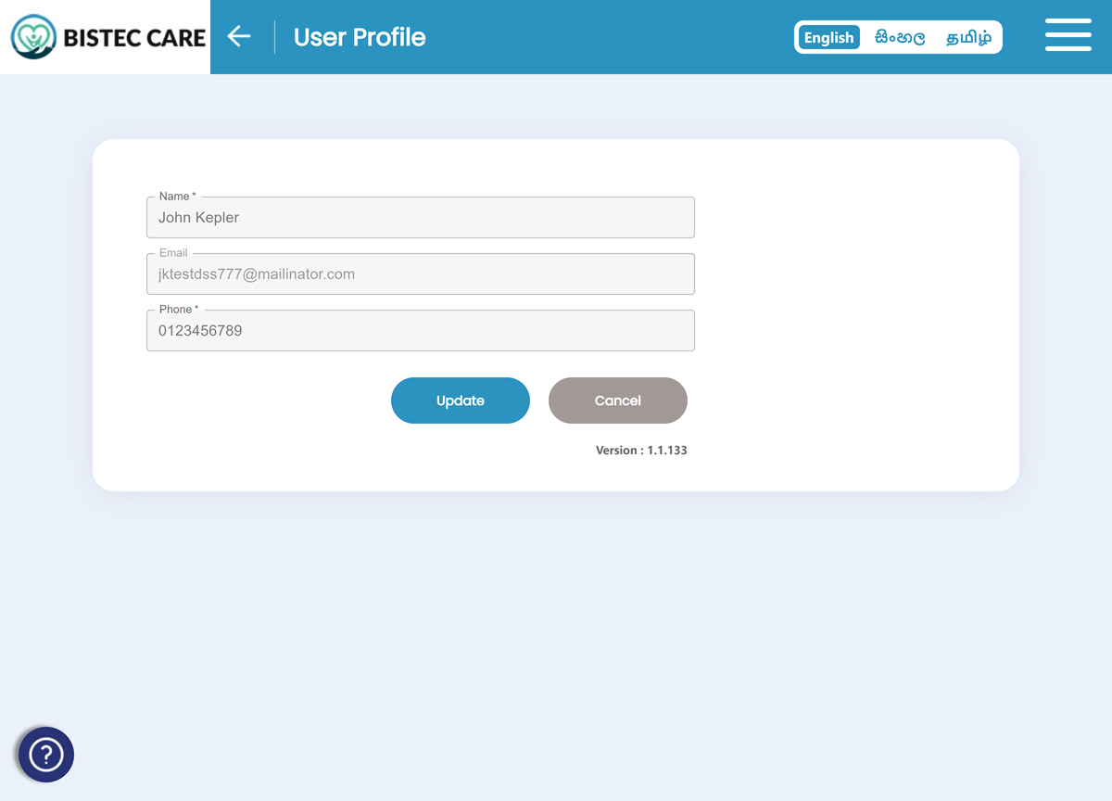Open the help question mark button
Viewport: 1112px width, 801px height.
point(46,755)
